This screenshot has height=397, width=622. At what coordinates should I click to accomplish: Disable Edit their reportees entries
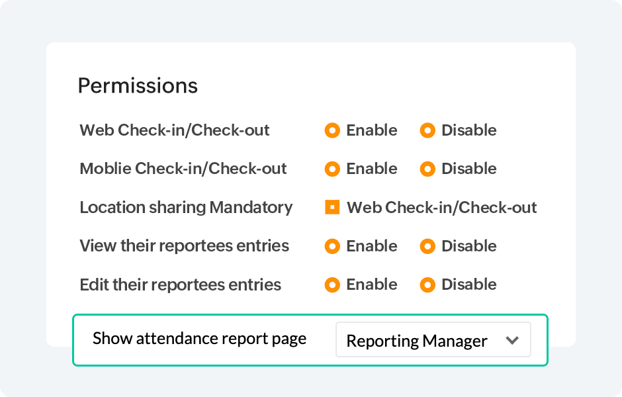click(x=427, y=285)
